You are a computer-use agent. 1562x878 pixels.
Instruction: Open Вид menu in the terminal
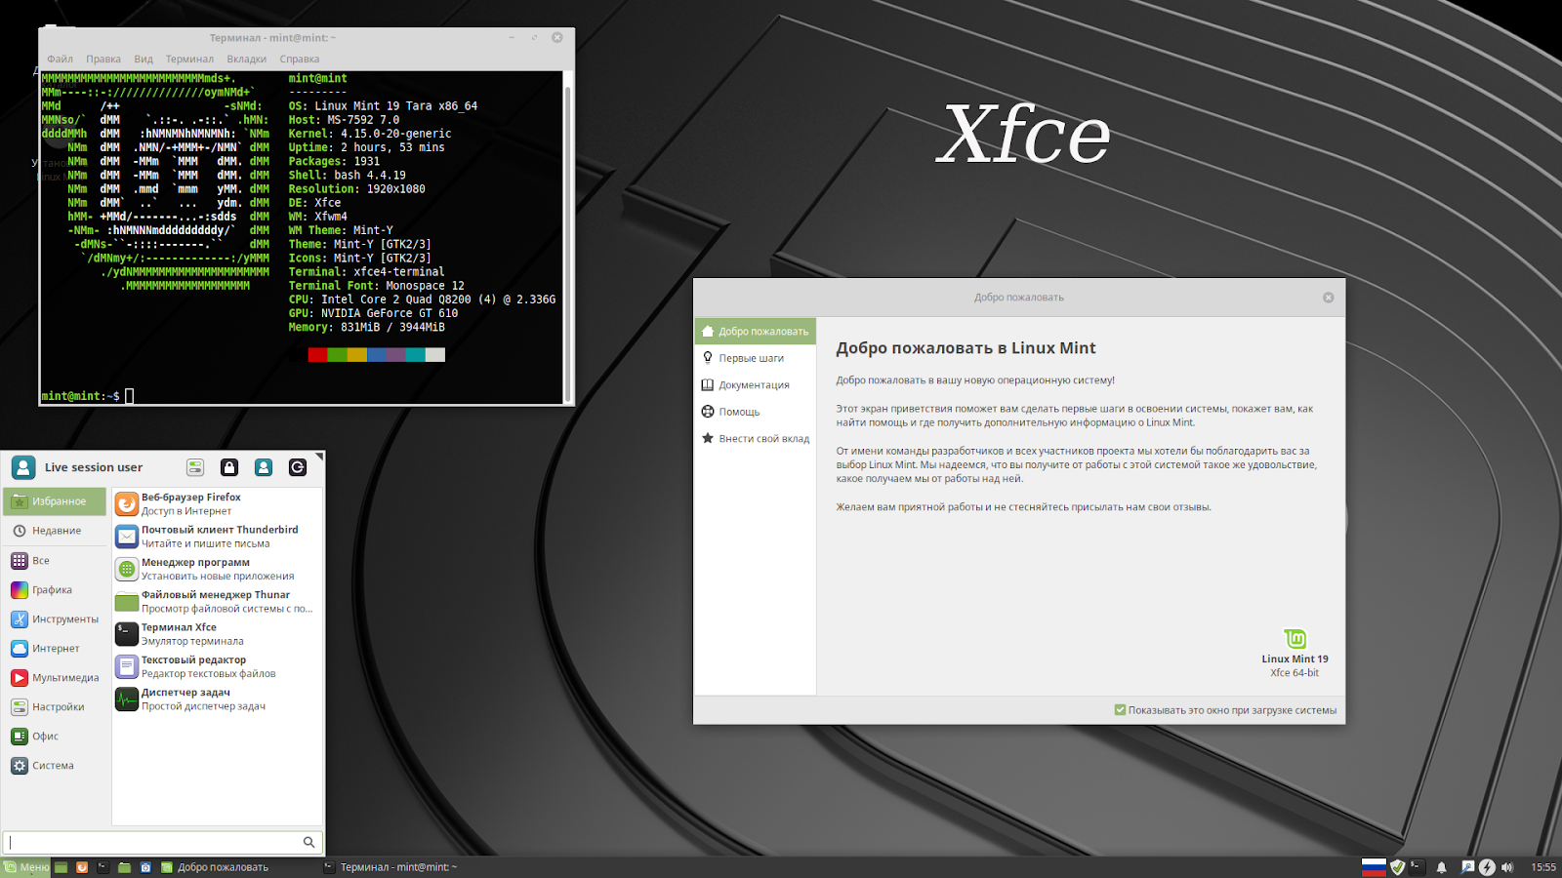point(144,60)
